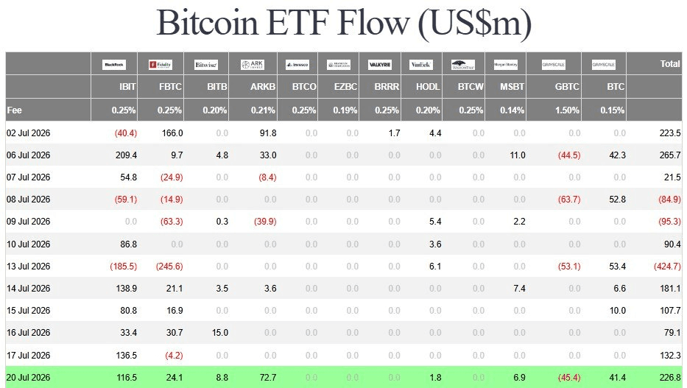This screenshot has height=388, width=687.
Task: Click the WisdomTree logo
Action: click(x=463, y=65)
